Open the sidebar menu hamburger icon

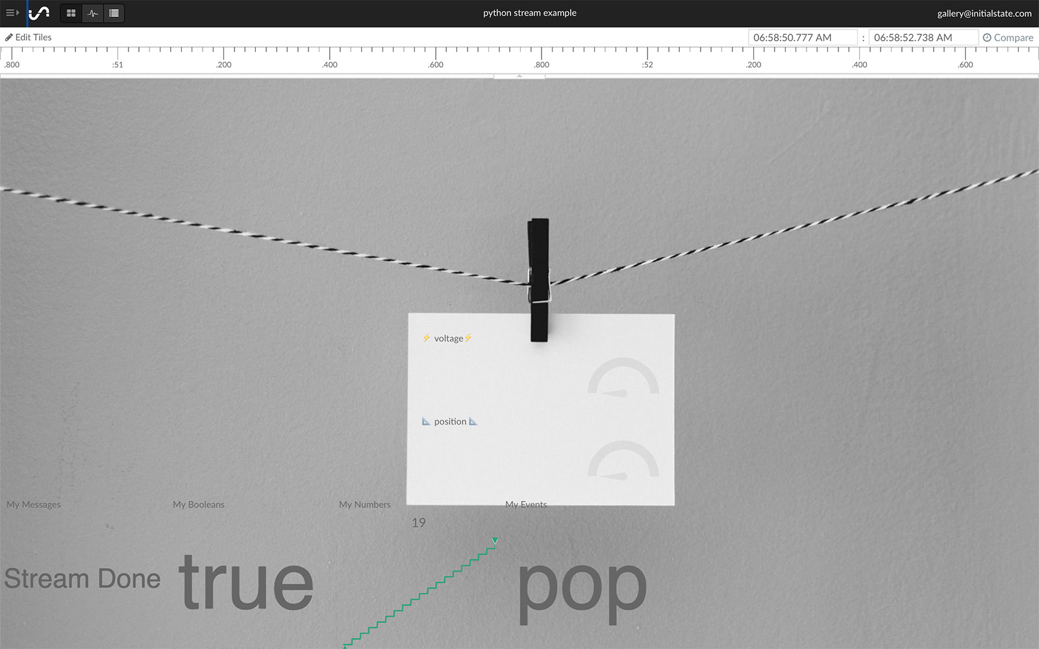tap(12, 13)
